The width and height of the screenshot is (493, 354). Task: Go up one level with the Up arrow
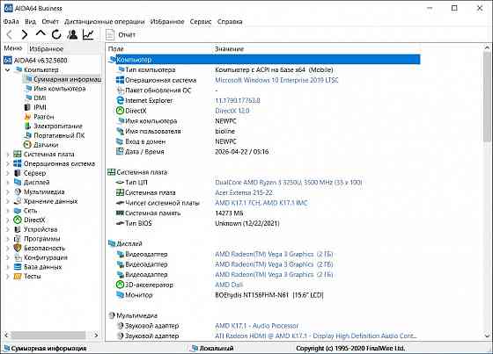point(40,33)
